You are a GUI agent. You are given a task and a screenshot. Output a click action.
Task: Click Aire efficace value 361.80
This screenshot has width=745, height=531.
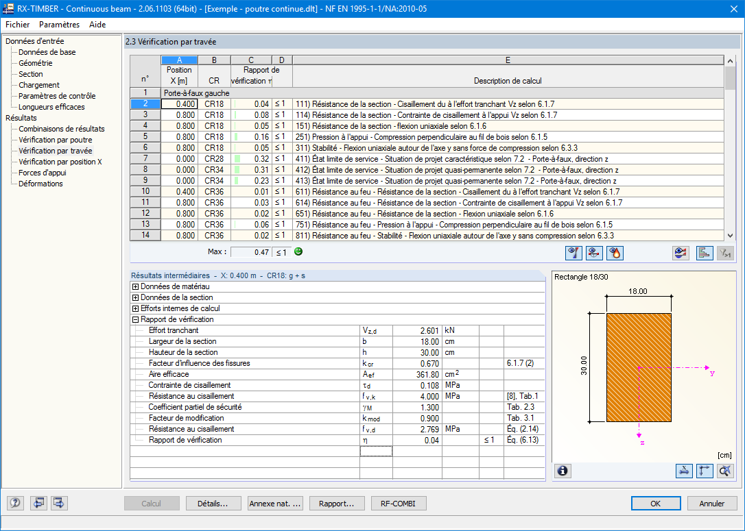[x=417, y=374]
